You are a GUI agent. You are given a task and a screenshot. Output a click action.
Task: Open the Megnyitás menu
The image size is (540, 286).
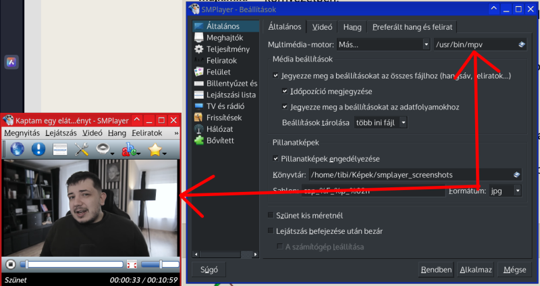pyautogui.click(x=22, y=133)
